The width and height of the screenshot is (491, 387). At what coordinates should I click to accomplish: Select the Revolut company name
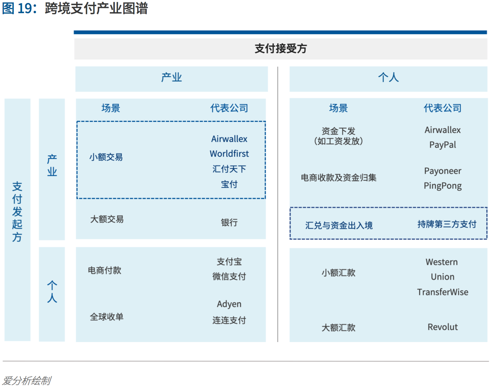click(443, 327)
